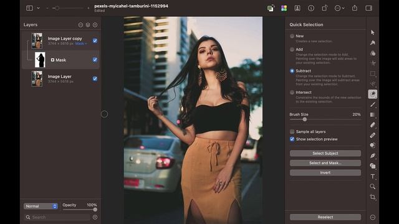Click the overlapping squares icon in the toolbar
The height and width of the screenshot is (224, 399).
point(271,8)
